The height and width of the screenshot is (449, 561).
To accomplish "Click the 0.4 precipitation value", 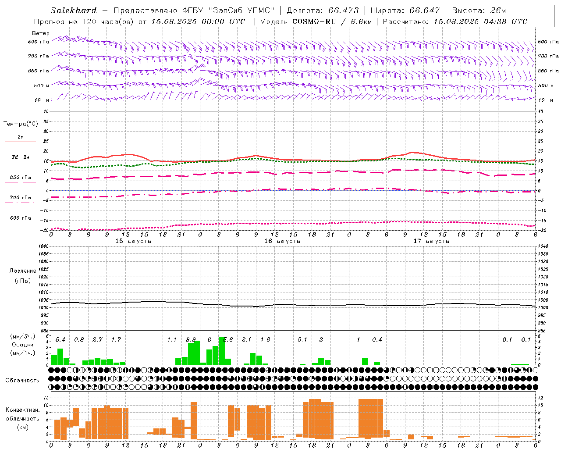I will pos(377,340).
